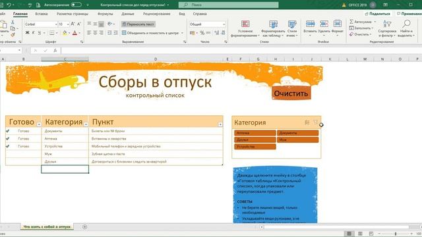Open Сортировка и фильтр menu

click(387, 28)
